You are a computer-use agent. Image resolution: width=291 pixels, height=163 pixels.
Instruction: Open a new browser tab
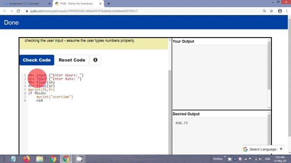click(109, 4)
